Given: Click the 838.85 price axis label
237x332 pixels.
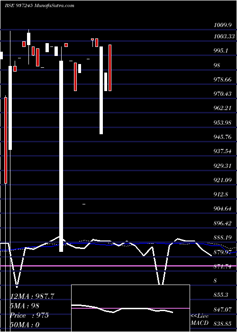Looking at the screenshot, I should tap(223, 324).
